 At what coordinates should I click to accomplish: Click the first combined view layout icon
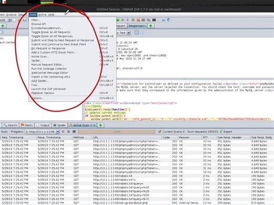tap(136, 33)
